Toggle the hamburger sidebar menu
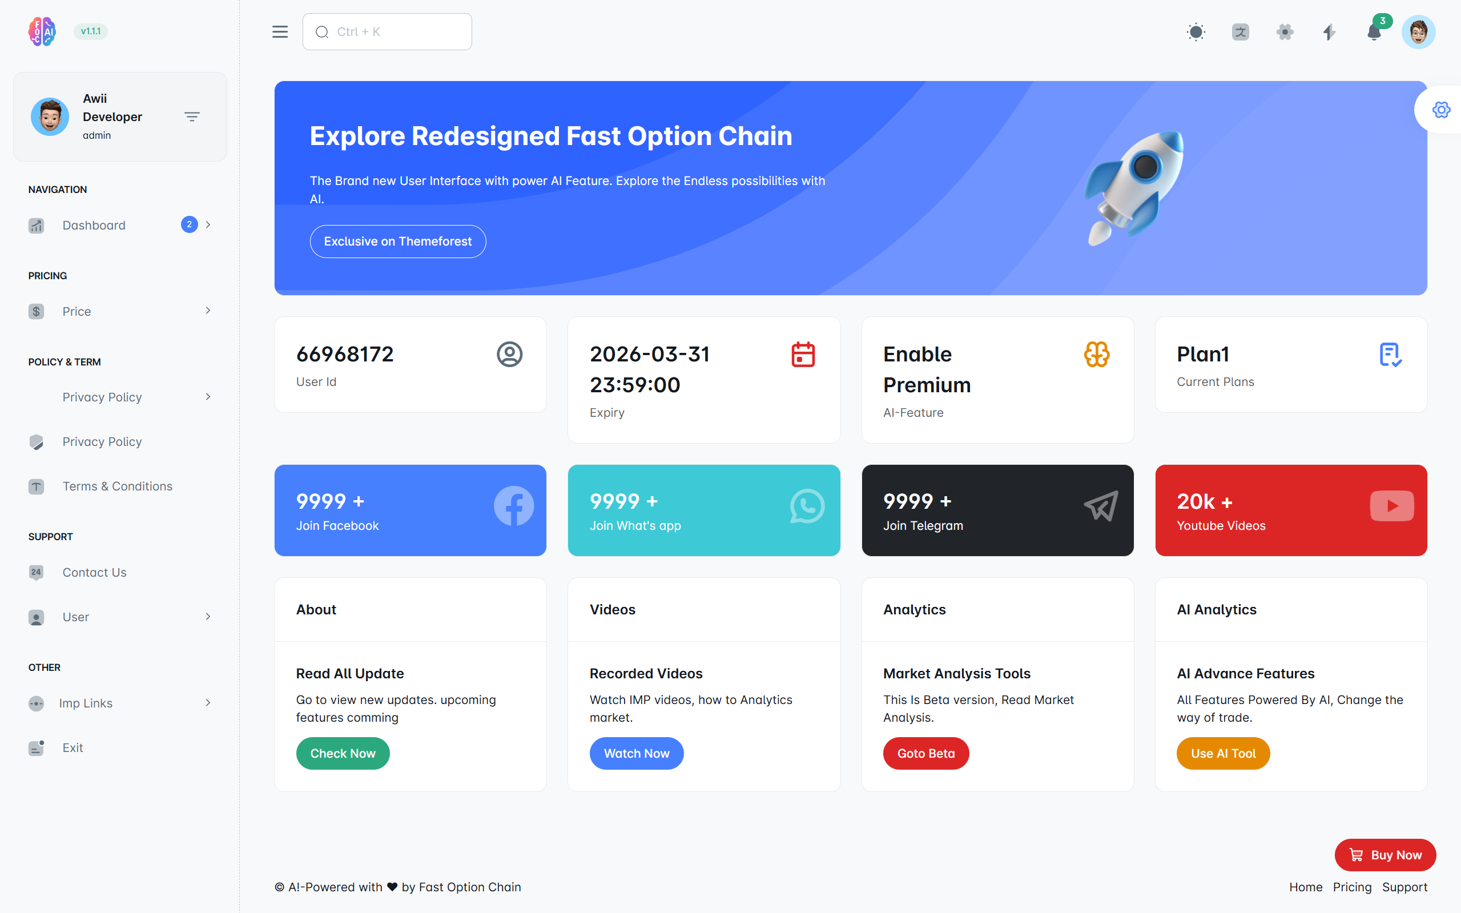The height and width of the screenshot is (913, 1461). 280,32
